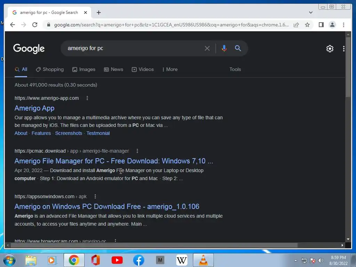The width and height of the screenshot is (356, 267).
Task: Open the Facebook taskbar shortcut
Action: tap(138, 260)
